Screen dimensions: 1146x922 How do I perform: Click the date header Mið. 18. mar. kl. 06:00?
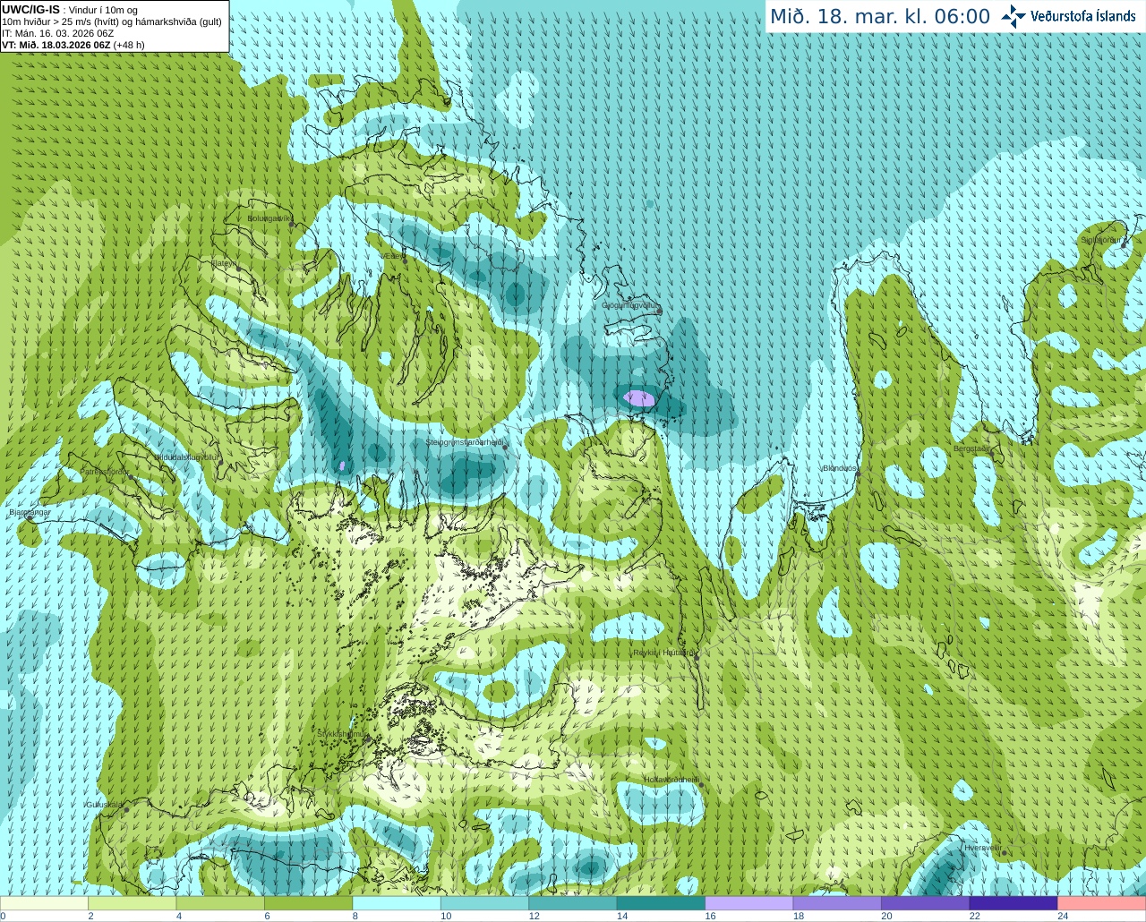pyautogui.click(x=880, y=17)
